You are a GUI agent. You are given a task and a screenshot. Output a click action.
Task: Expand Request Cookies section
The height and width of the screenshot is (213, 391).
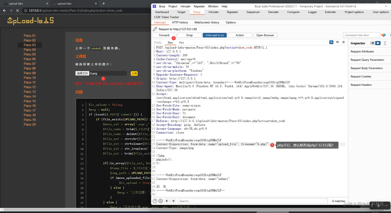361,76
